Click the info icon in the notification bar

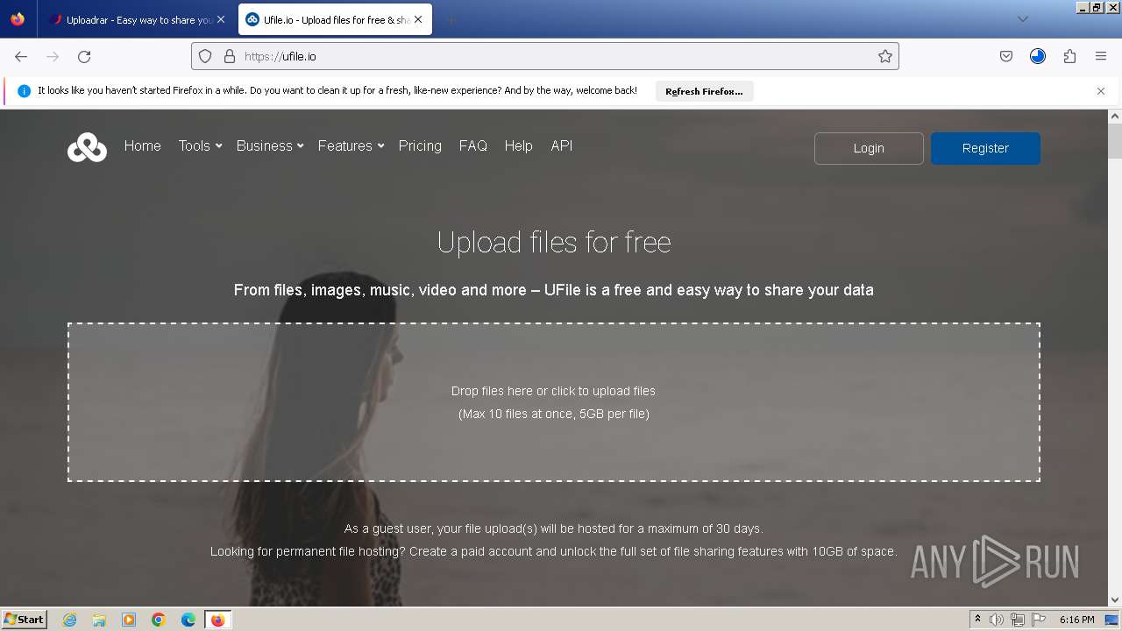(x=24, y=91)
